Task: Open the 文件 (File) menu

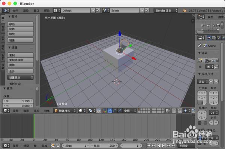Action: tap(15, 10)
